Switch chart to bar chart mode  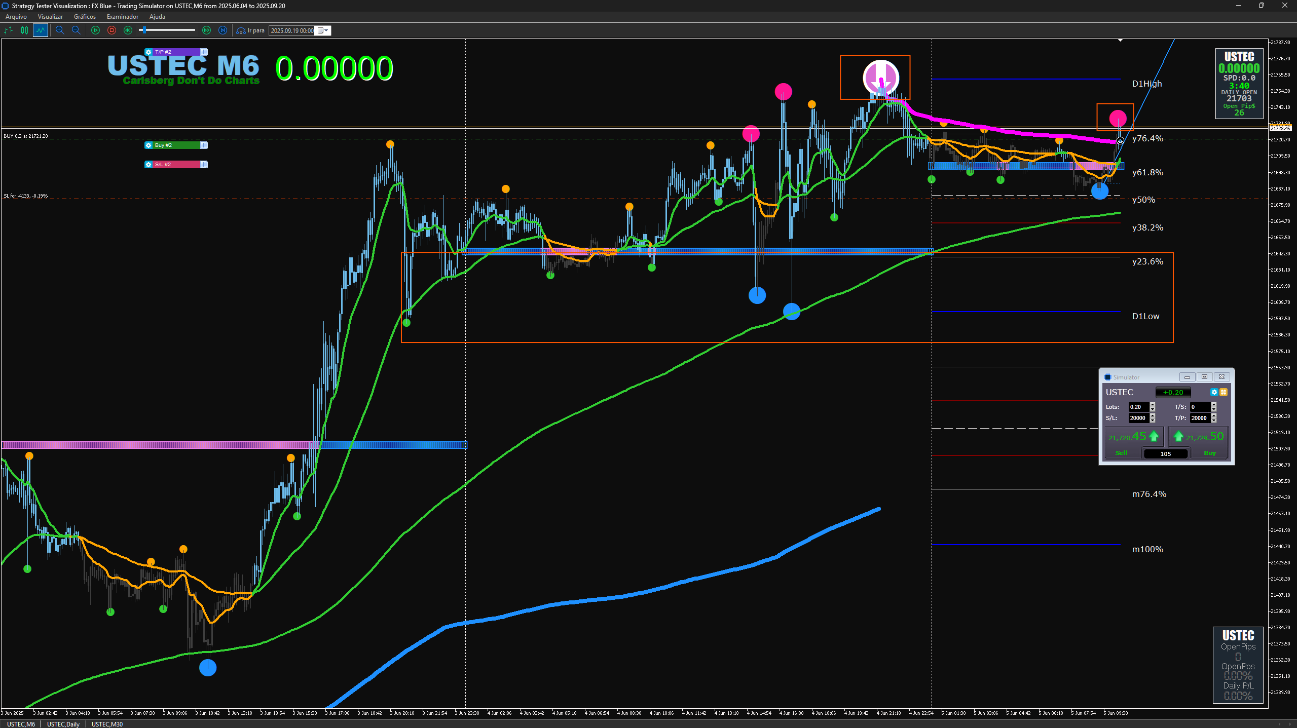point(9,30)
